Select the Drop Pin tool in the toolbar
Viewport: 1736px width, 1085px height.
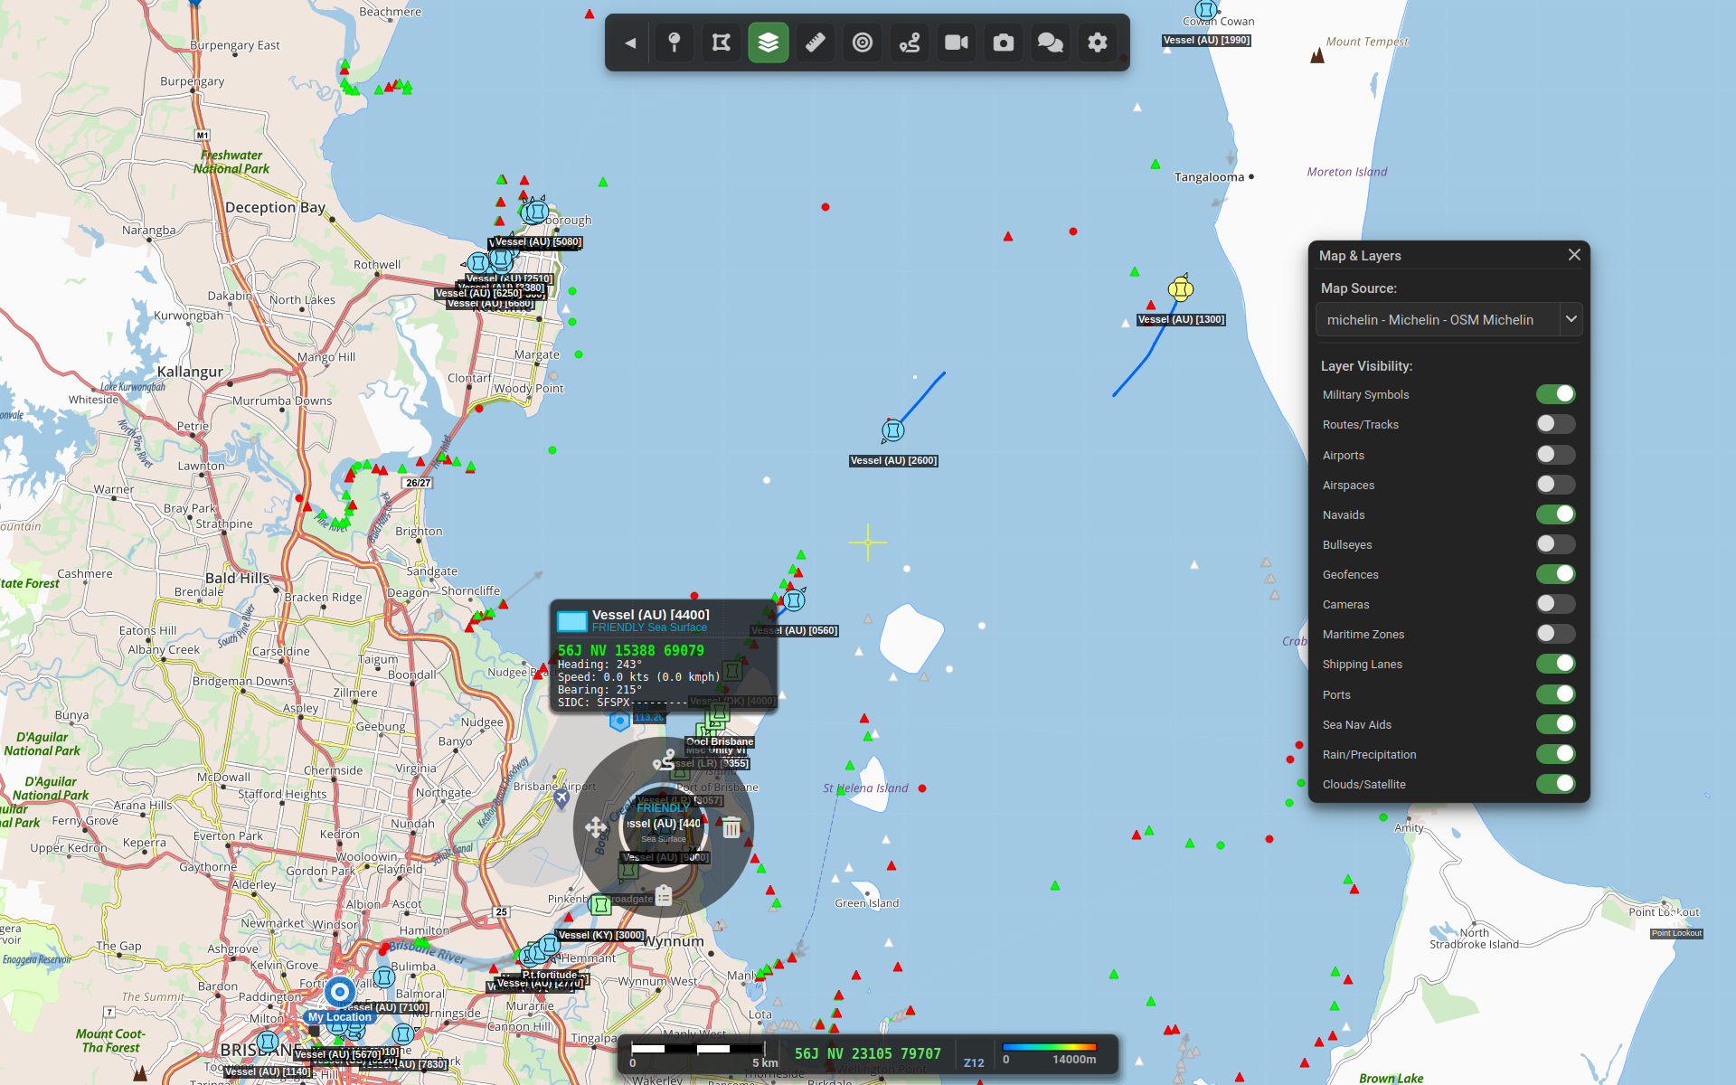pos(675,42)
